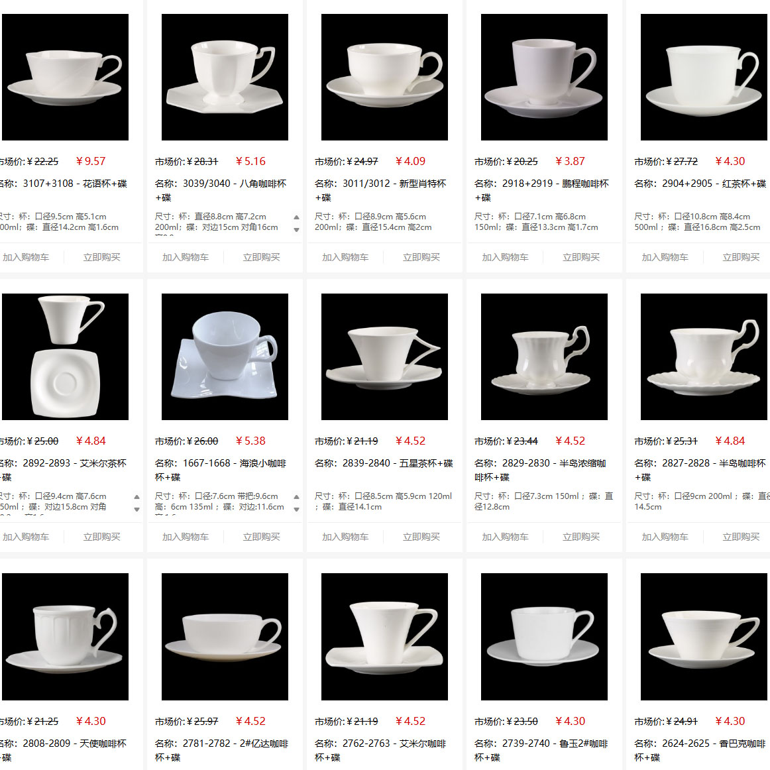Viewport: 770px width, 770px height.
Task: Add 新型肖特杯+碟 to shopping cart
Action: tap(345, 257)
